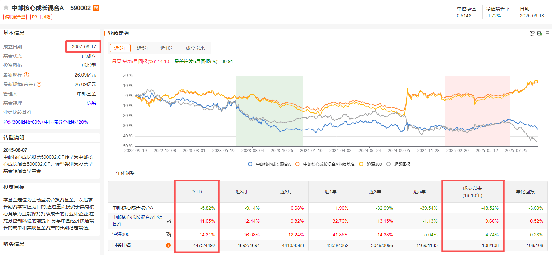
Task: Click 最高连续6月回报 value 14.10
Action: click(x=163, y=61)
